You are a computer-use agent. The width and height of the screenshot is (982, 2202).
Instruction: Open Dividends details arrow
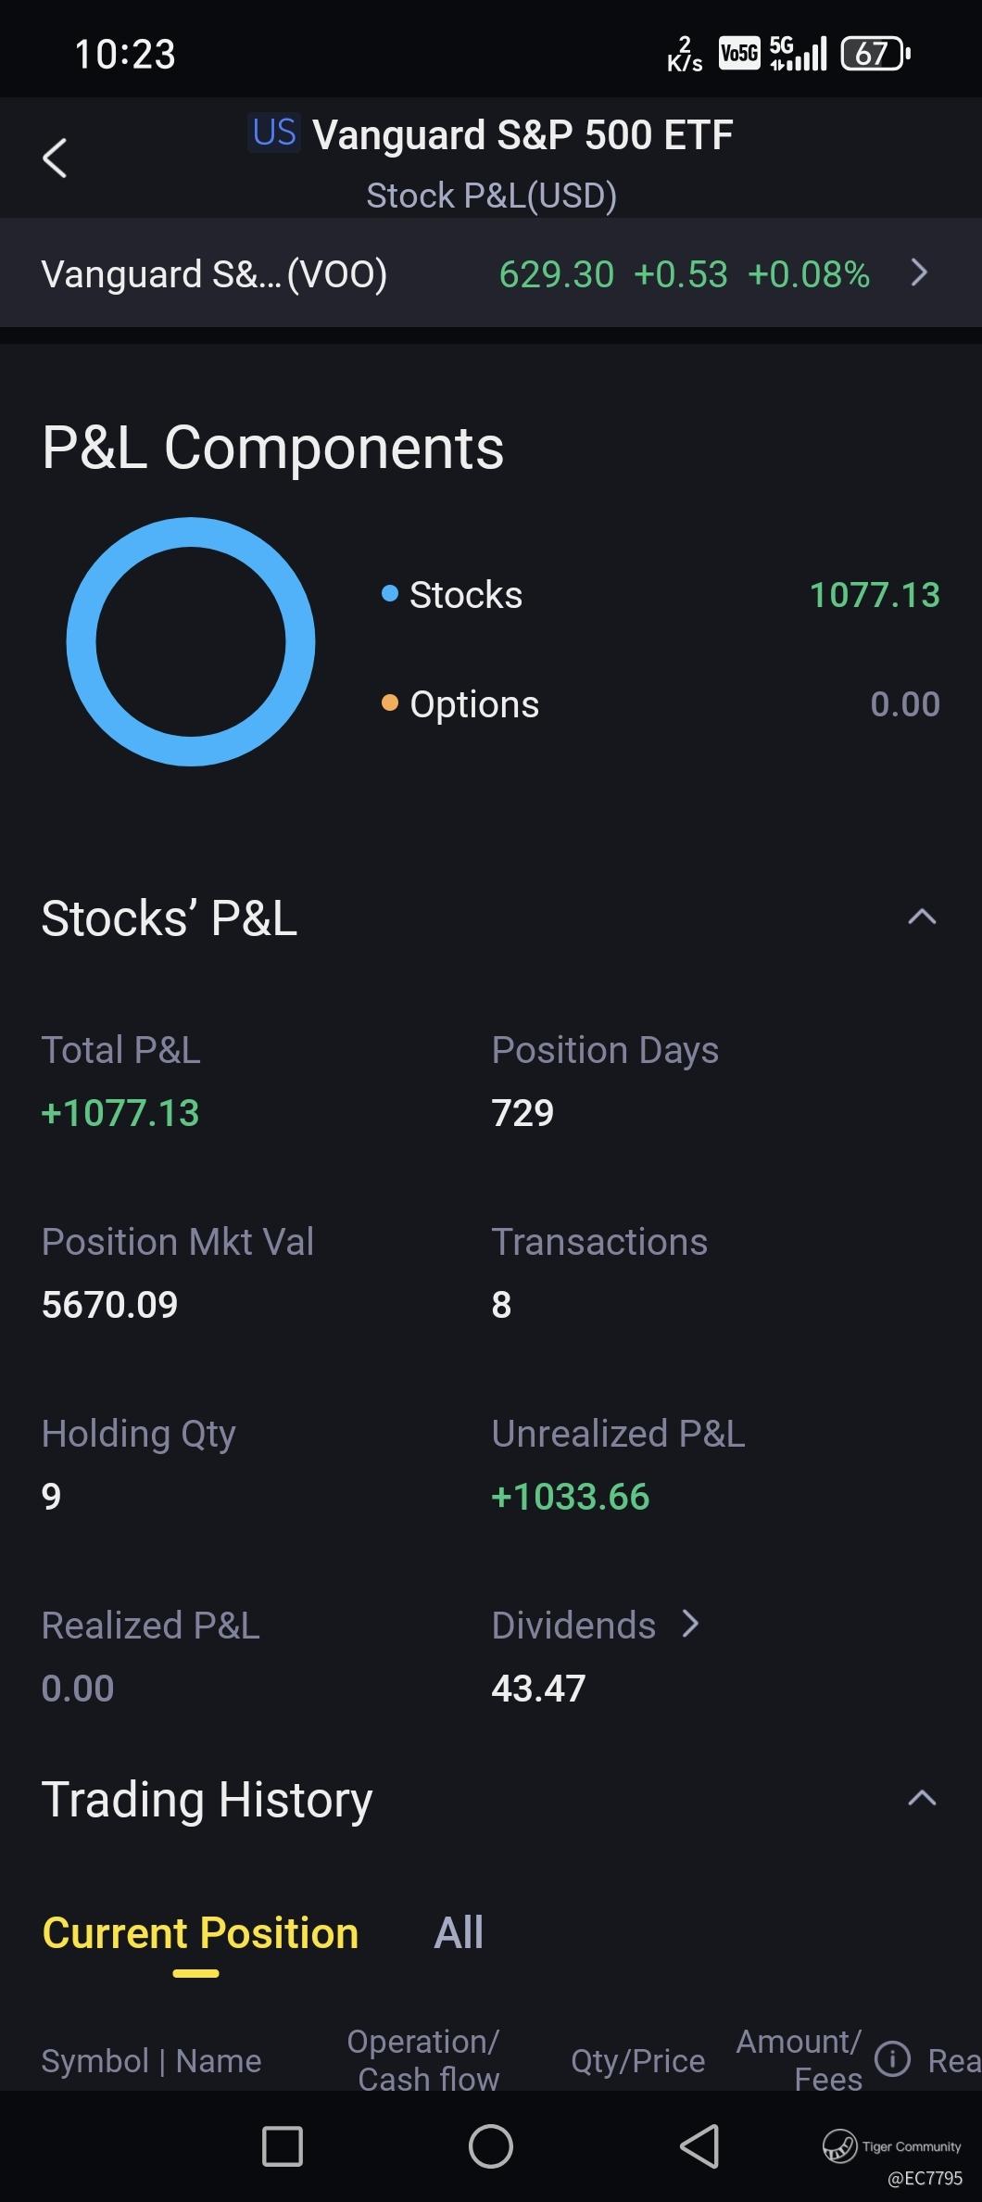click(x=690, y=1624)
